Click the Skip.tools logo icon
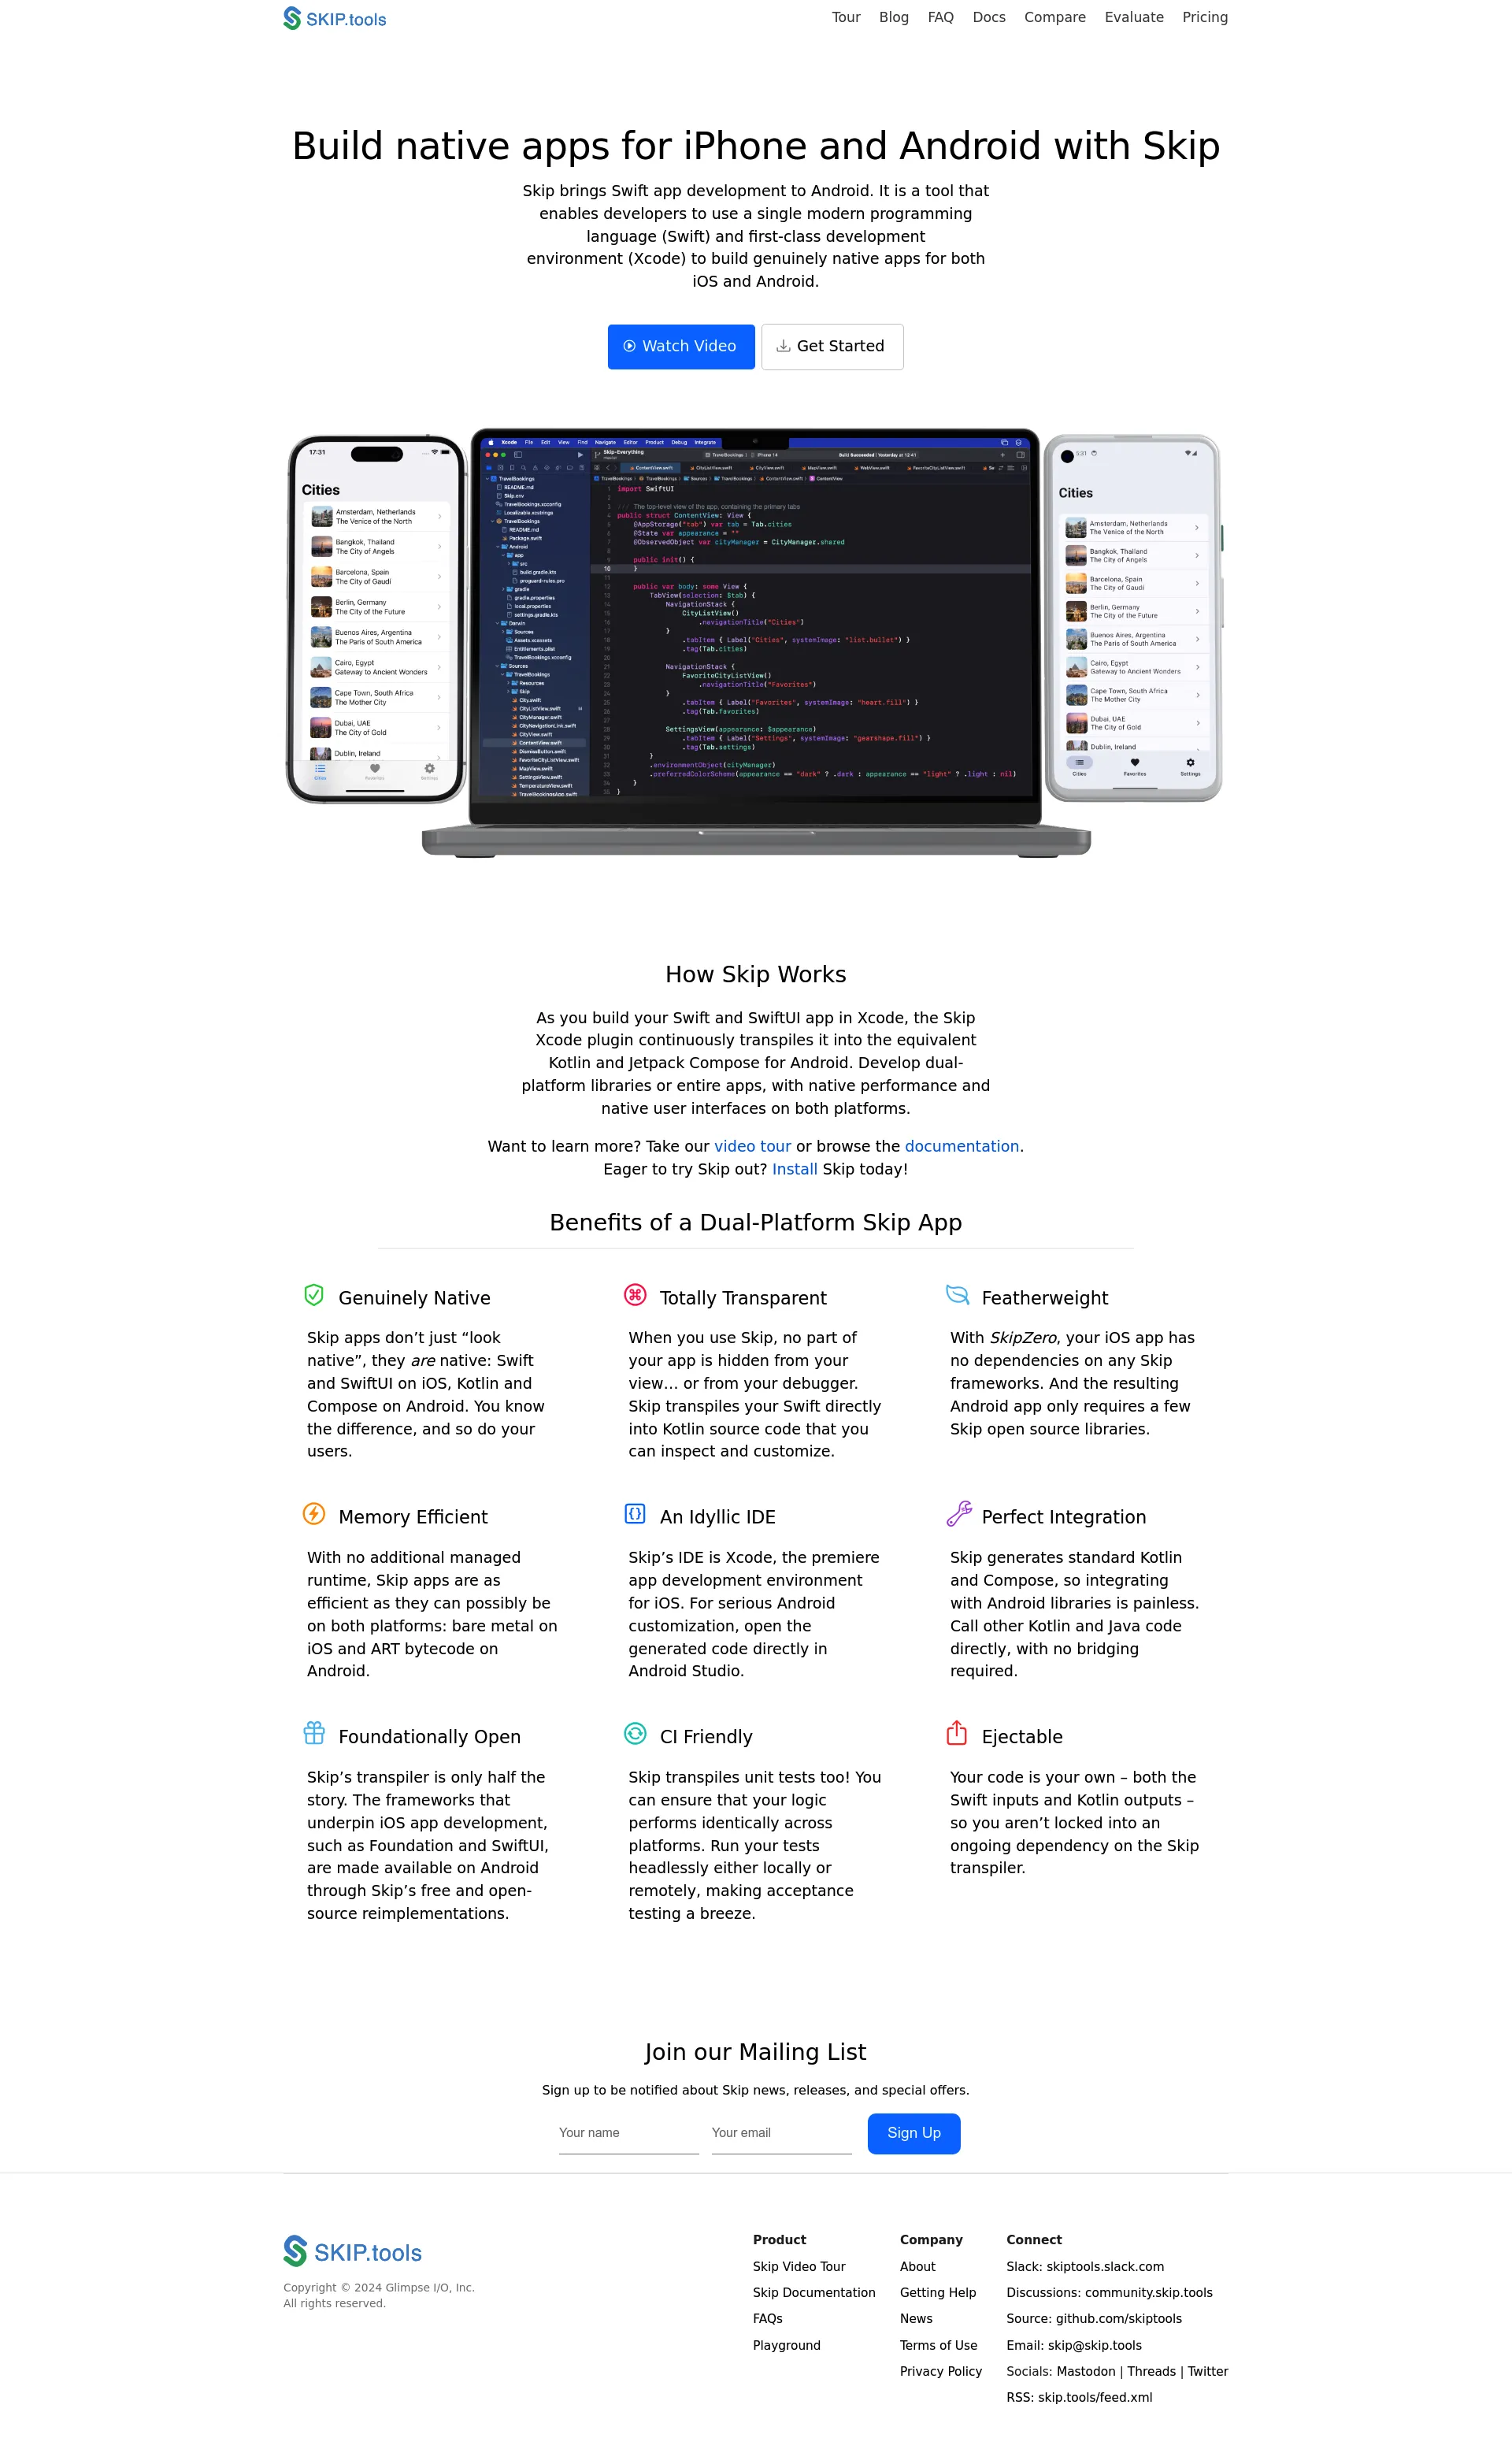The height and width of the screenshot is (2464, 1512). tap(283, 17)
